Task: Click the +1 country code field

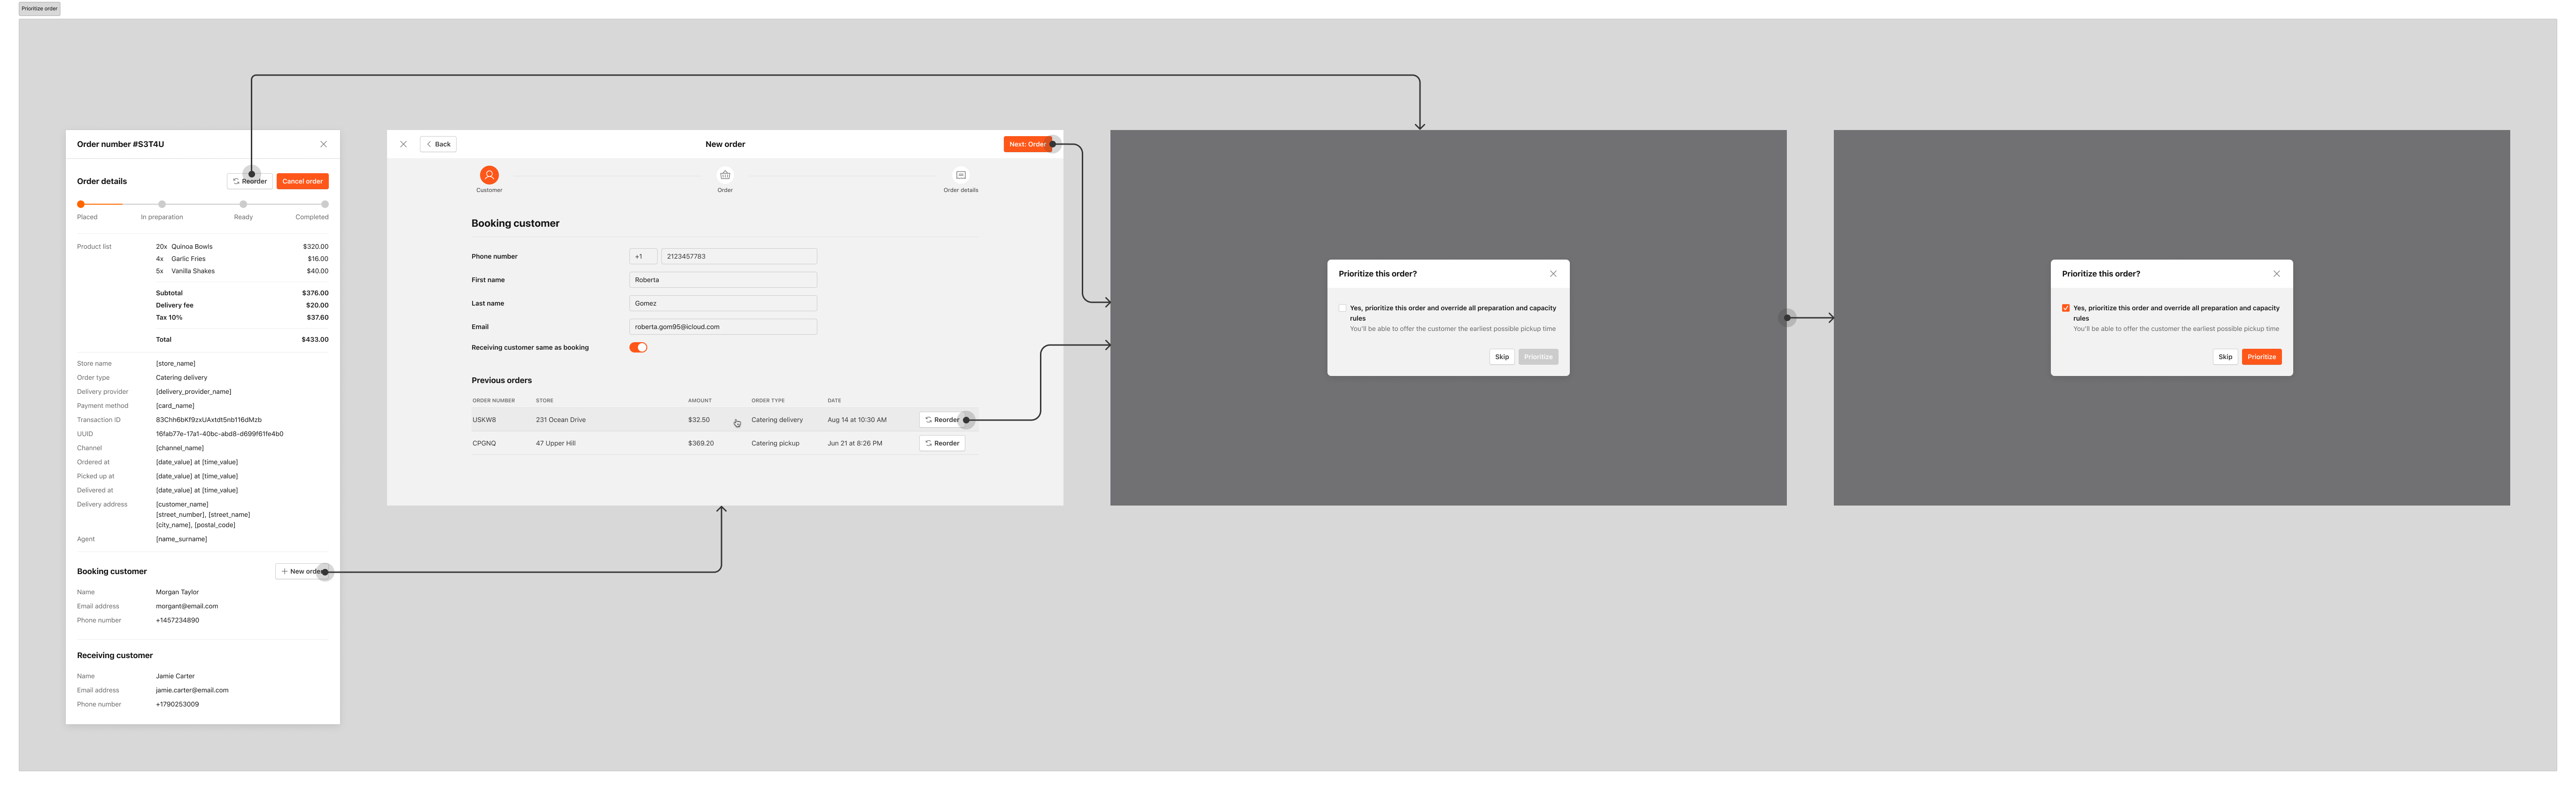Action: [643, 257]
